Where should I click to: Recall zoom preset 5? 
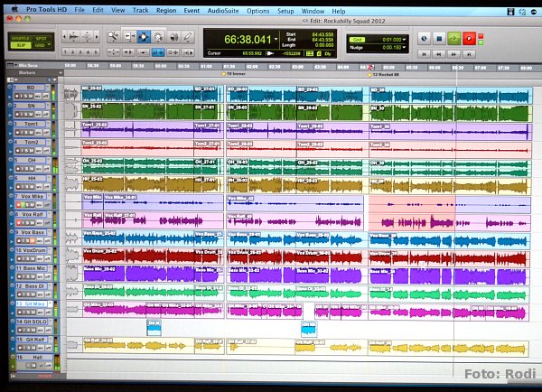pos(96,52)
